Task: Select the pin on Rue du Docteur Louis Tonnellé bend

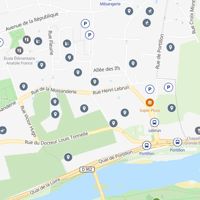Action: (x=113, y=123)
